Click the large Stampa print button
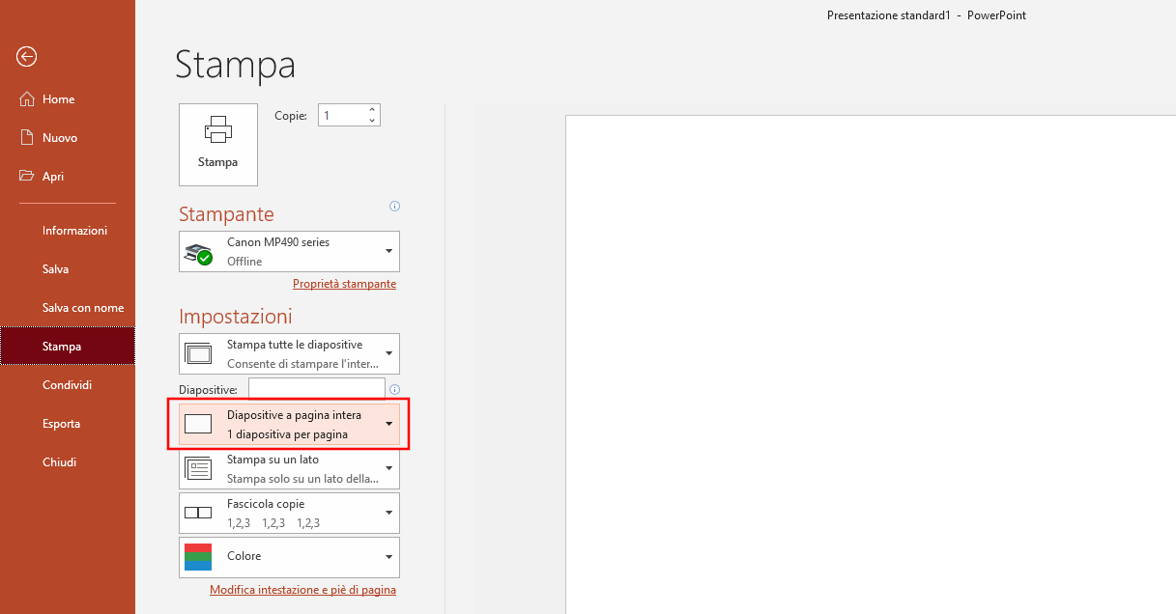This screenshot has width=1176, height=614. click(218, 145)
